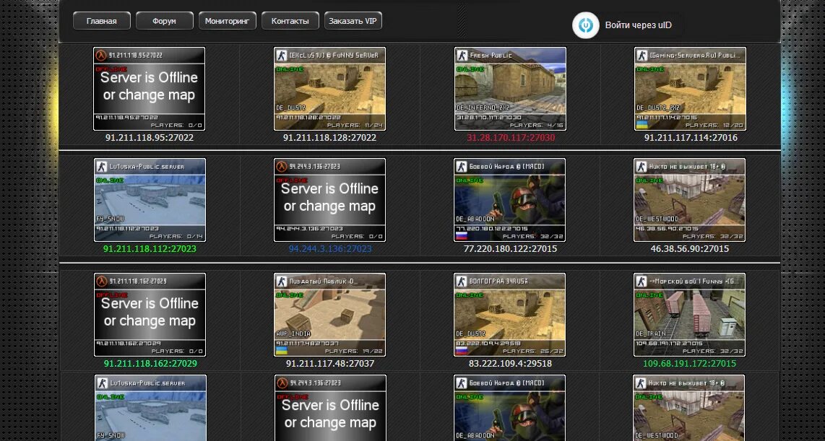Log in via Войти через uID
Viewport: 825px width, 441px height.
pos(638,25)
